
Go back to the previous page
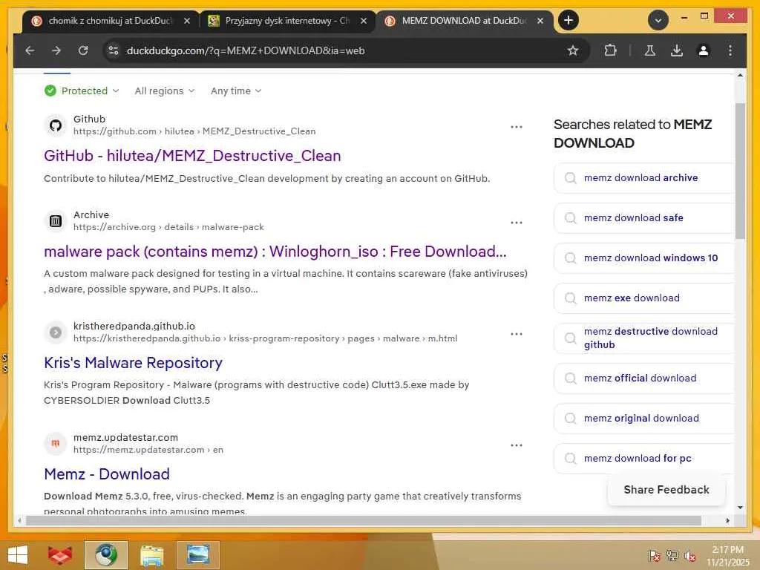coord(30,50)
